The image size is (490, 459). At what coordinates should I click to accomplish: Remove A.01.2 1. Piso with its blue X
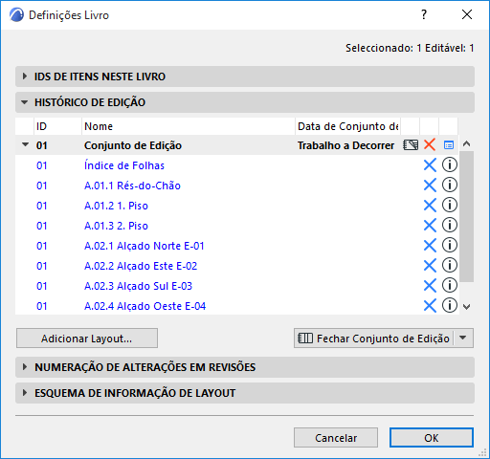coord(430,206)
